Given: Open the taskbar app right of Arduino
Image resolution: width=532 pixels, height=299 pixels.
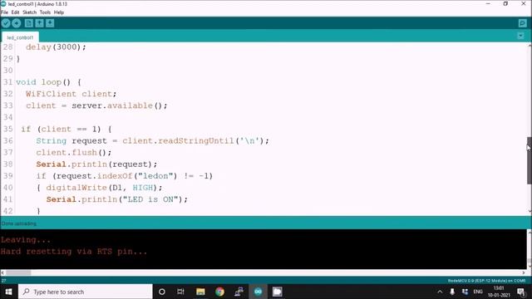Looking at the screenshot, I should pyautogui.click(x=277, y=292).
